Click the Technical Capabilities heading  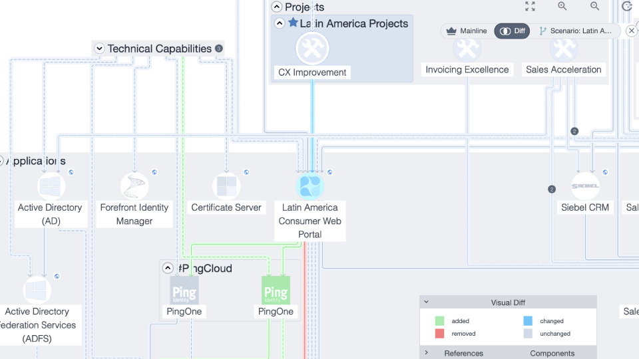point(160,49)
